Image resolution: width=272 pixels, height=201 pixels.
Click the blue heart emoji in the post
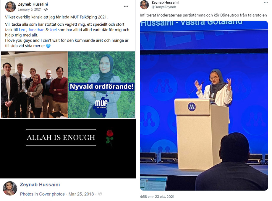click(x=48, y=46)
